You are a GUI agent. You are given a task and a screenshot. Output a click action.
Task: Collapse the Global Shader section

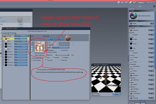(x=130, y=21)
